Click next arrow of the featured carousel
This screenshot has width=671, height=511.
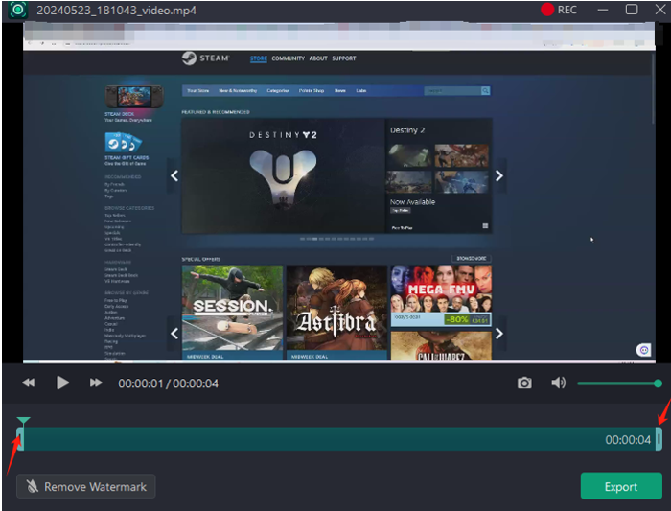(499, 175)
